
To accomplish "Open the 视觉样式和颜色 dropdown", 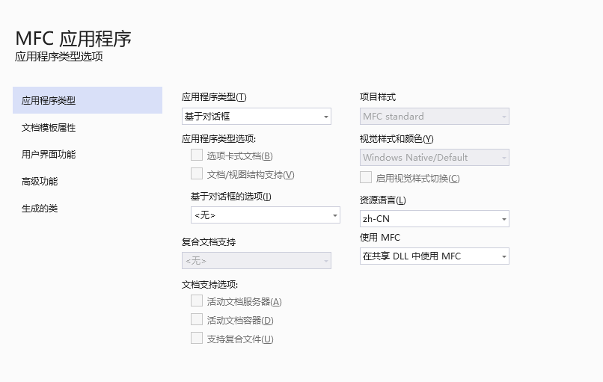I will (x=434, y=158).
